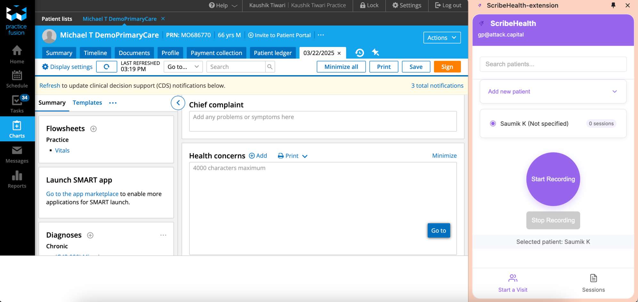Add a diagnosis with plus icon
This screenshot has width=638, height=302.
coord(90,235)
